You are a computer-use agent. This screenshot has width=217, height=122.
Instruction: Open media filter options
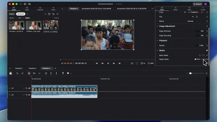coord(58,14)
